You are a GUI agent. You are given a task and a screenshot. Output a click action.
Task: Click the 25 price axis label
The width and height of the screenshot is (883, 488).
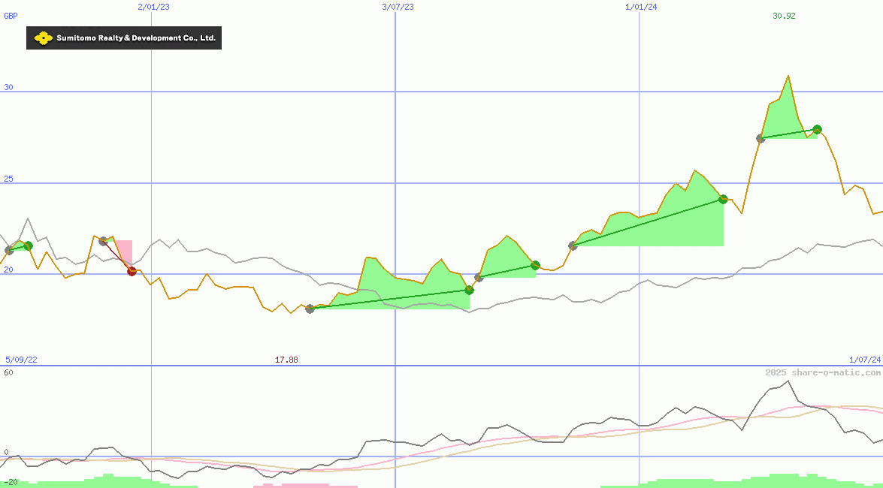pyautogui.click(x=8, y=179)
